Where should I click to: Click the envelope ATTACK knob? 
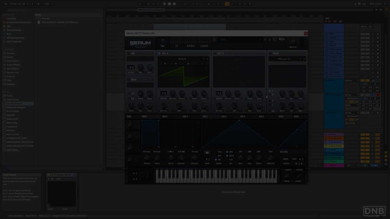tap(147, 158)
